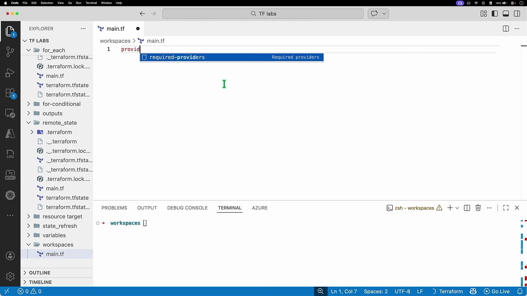Viewport: 527px width, 296px height.
Task: Open the LOG viewer icon
Action: tap(10, 154)
